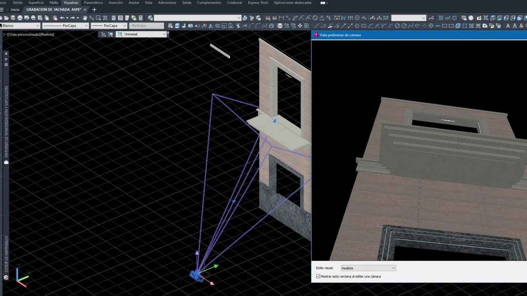Image resolution: width=527 pixels, height=296 pixels.
Task: Click the UCS origin icon beside the Universal dropdown
Action: (x=103, y=34)
